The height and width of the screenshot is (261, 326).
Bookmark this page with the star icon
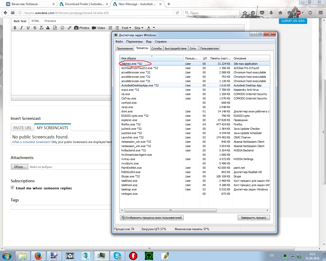(x=245, y=13)
